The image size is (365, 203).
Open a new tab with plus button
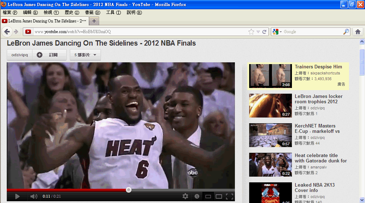coord(94,21)
